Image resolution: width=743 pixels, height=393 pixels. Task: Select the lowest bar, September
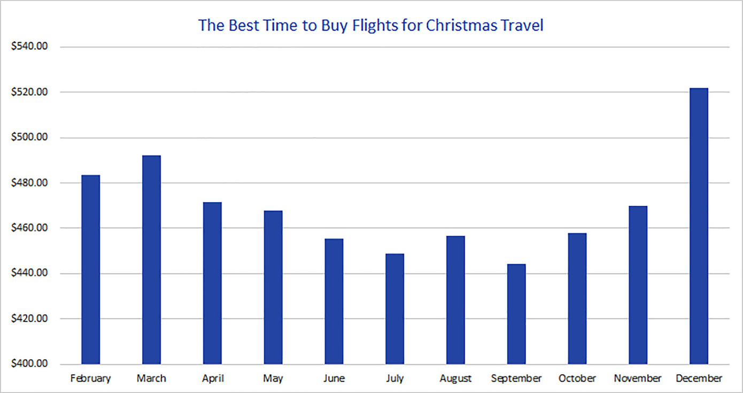[516, 314]
